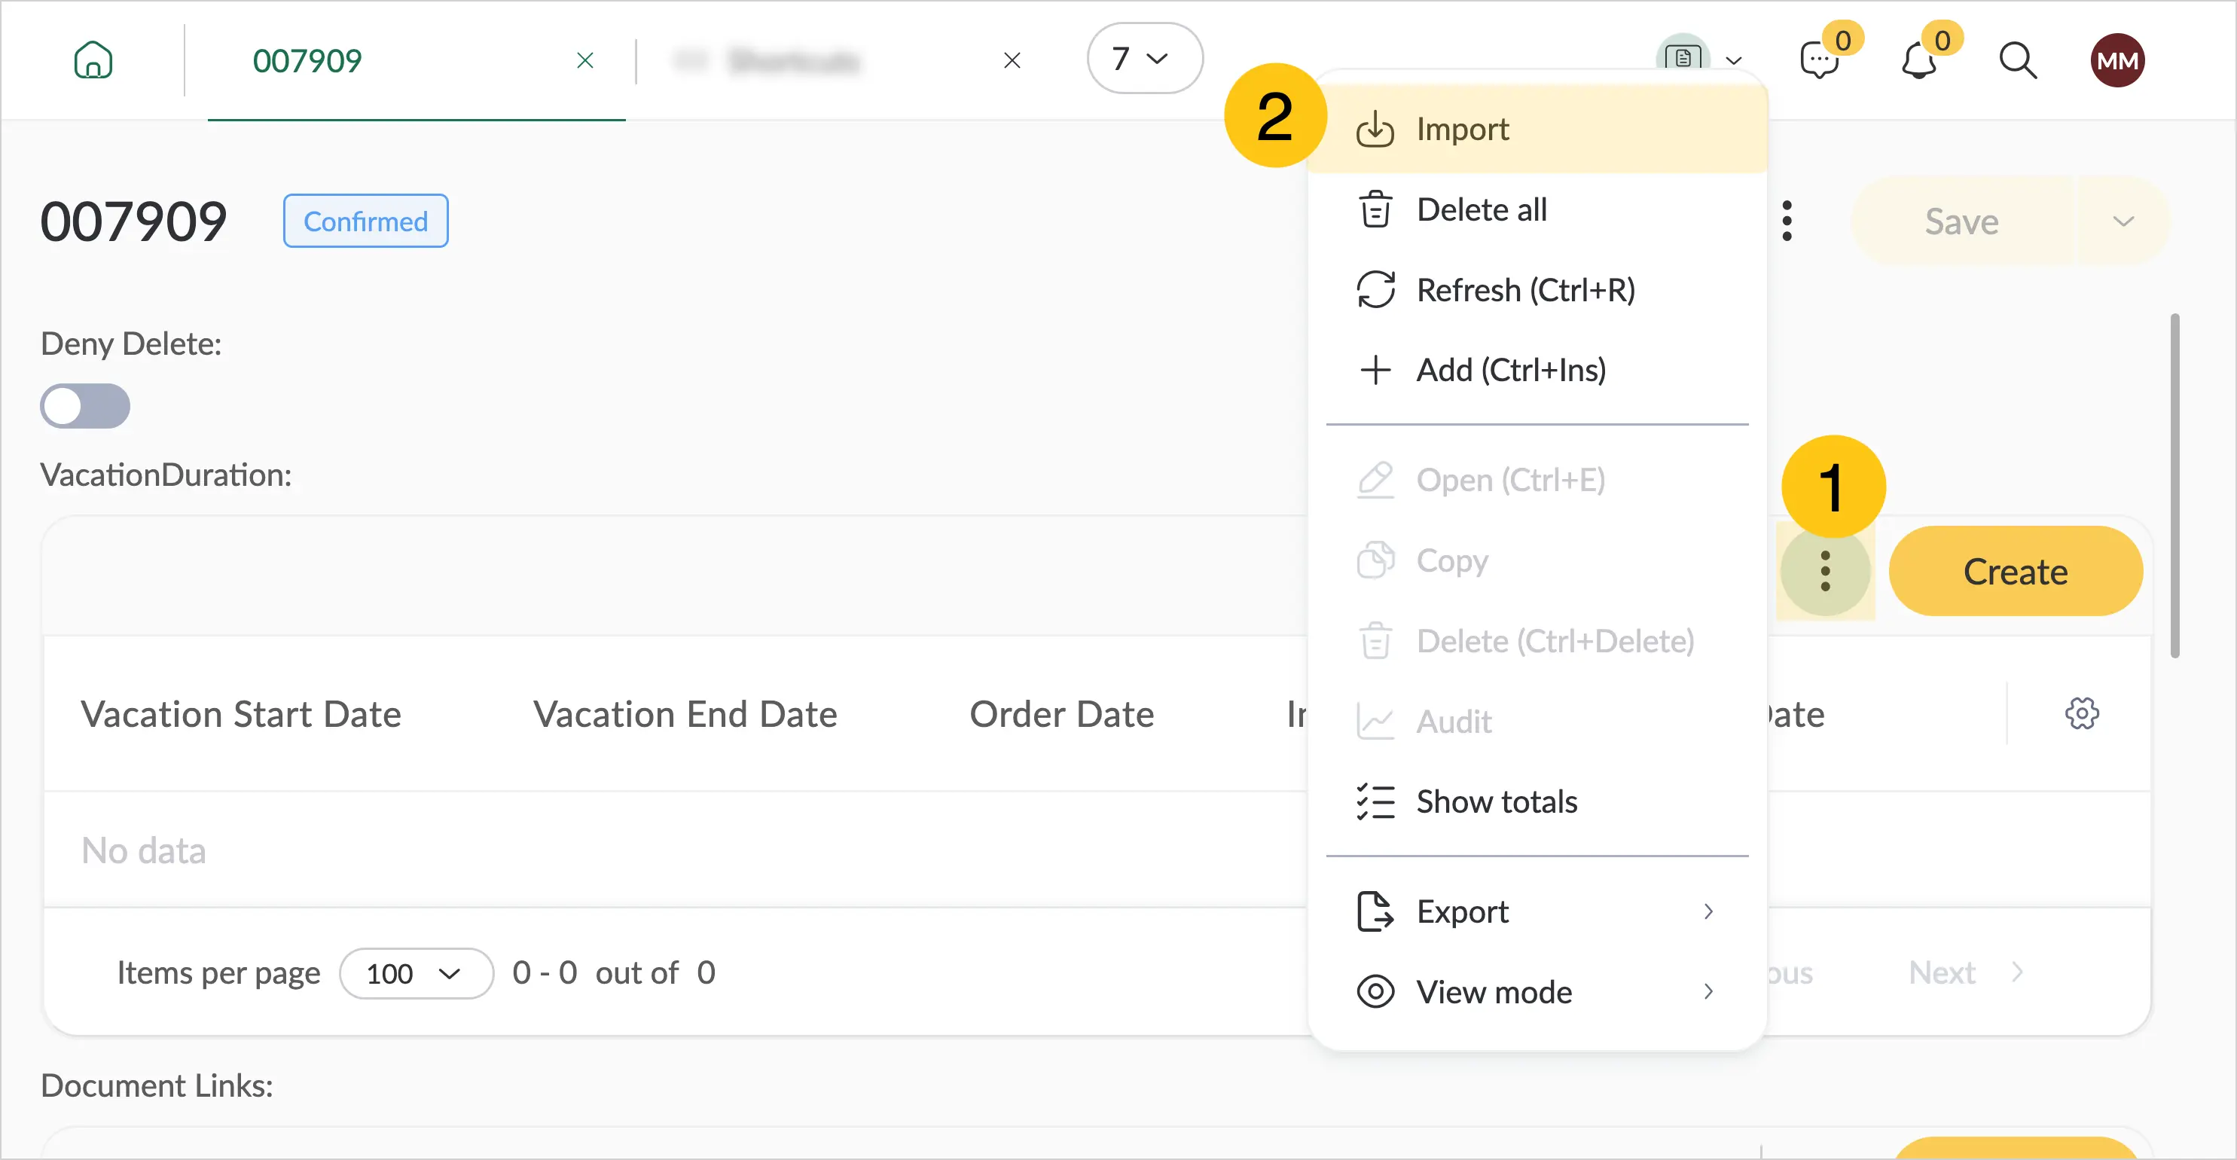Screen dimensions: 2237x1160
Task: Expand the Export submenu
Action: 1537,911
